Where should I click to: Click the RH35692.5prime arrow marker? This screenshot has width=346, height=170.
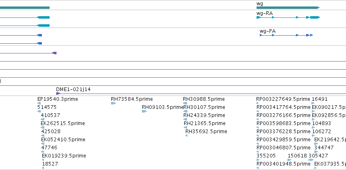[x=187, y=136]
